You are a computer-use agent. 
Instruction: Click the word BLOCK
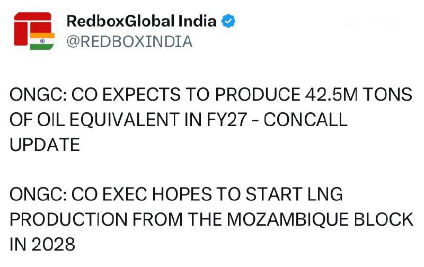[387, 219]
